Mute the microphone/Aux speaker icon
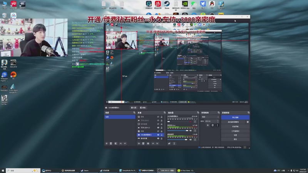Screen dimensions: 308x173 [x=191, y=130]
